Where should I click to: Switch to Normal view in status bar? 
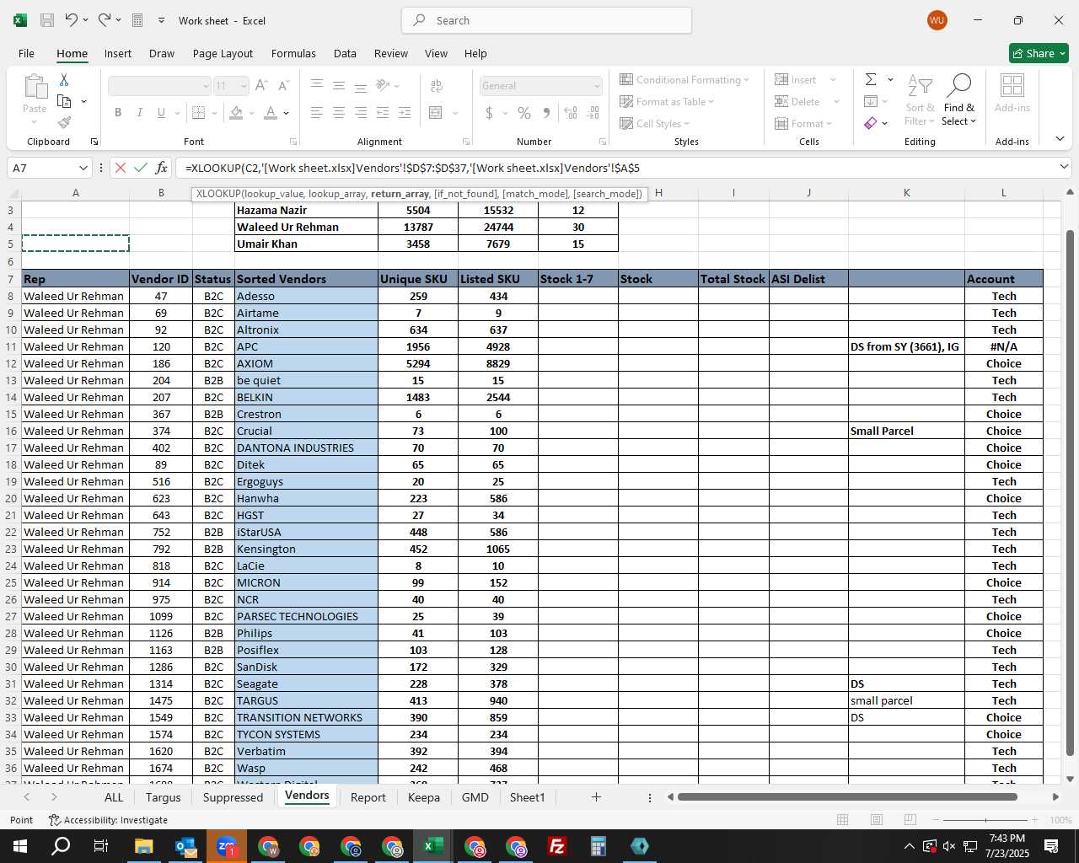(842, 820)
